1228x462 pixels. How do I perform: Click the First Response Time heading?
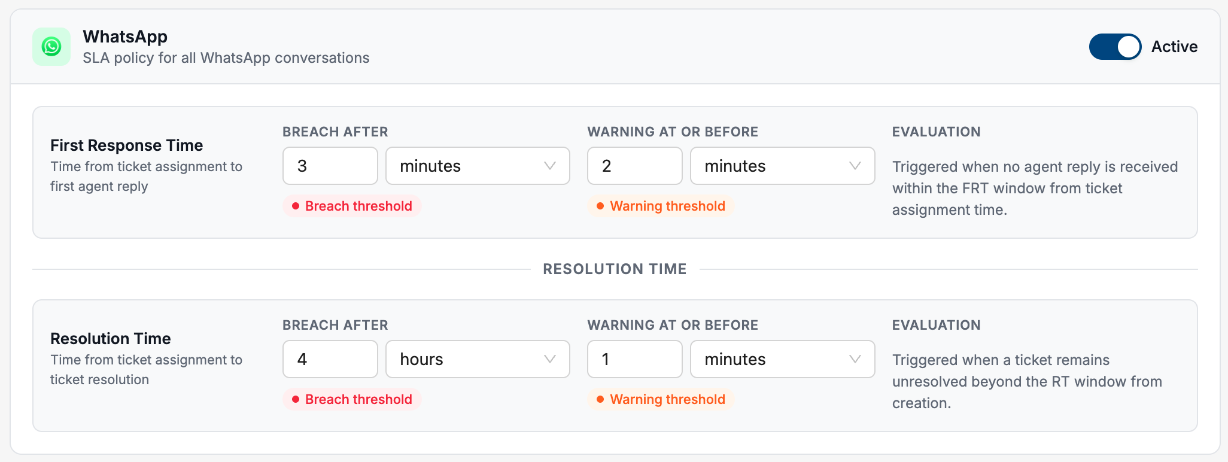coord(127,145)
